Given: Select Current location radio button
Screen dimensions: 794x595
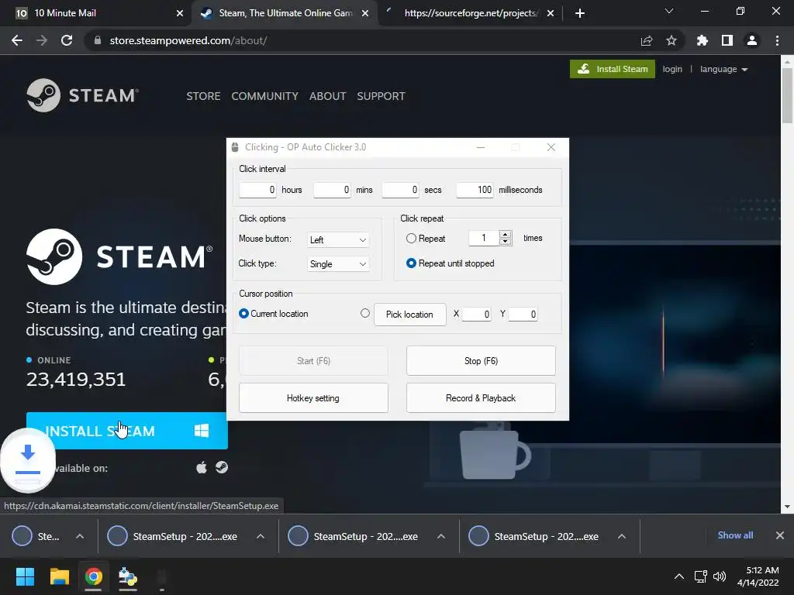Looking at the screenshot, I should (243, 314).
